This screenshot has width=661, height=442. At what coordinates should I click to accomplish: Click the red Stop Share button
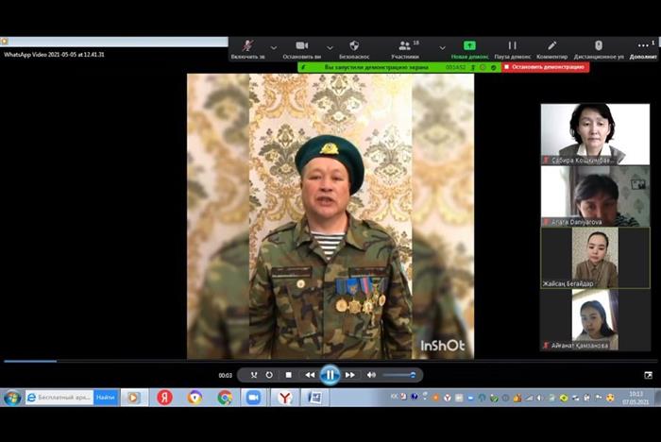click(x=545, y=67)
